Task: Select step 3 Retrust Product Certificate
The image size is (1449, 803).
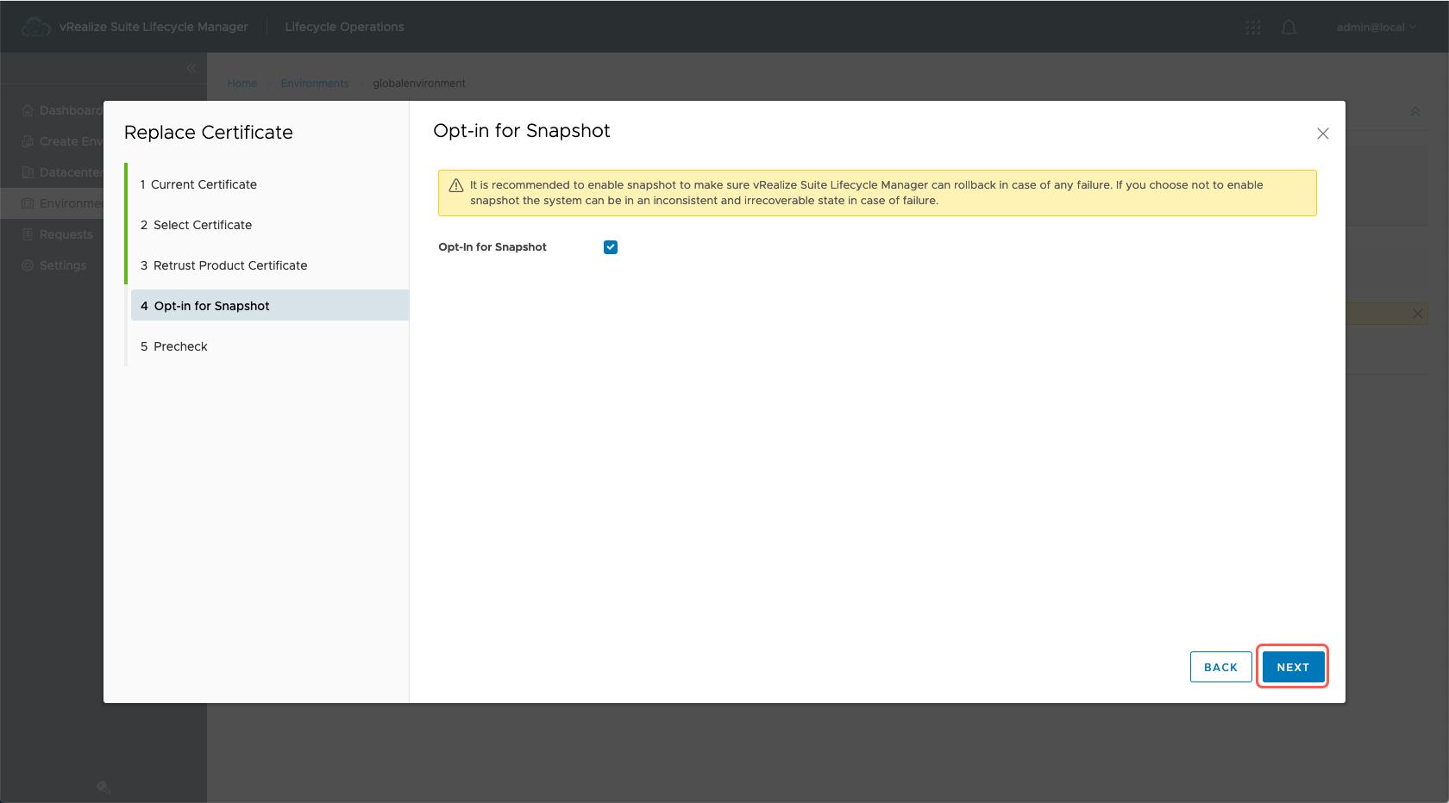Action: coord(229,265)
